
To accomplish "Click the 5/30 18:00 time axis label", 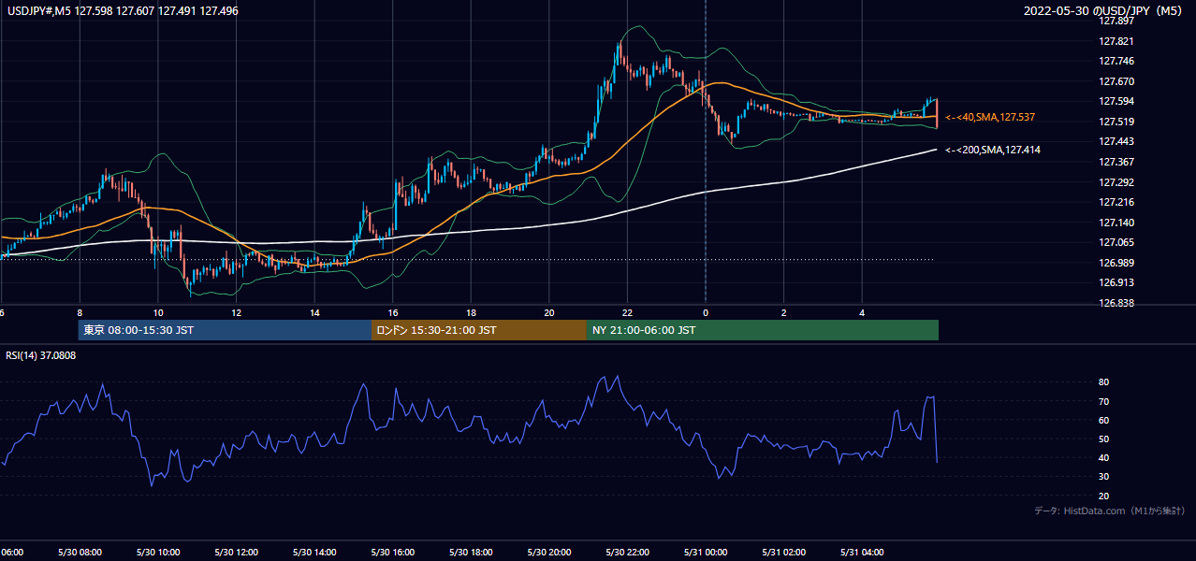I will (x=470, y=553).
